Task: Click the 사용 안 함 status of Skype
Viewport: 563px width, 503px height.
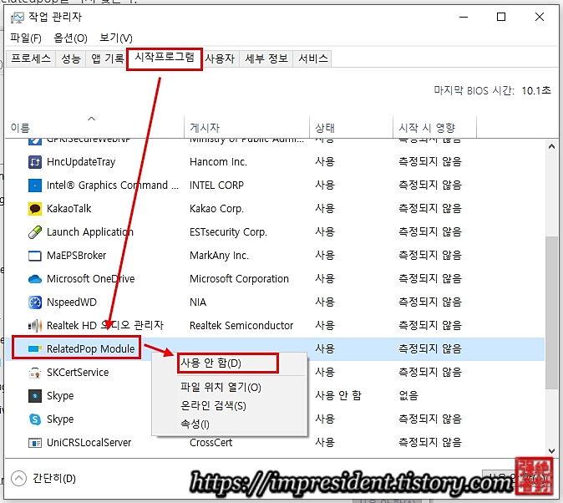Action: coord(338,395)
